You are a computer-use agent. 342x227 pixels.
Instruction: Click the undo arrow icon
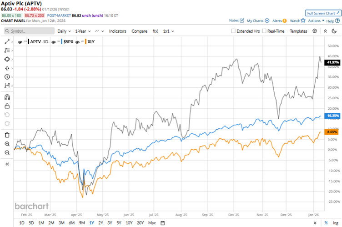[x=7, y=115]
